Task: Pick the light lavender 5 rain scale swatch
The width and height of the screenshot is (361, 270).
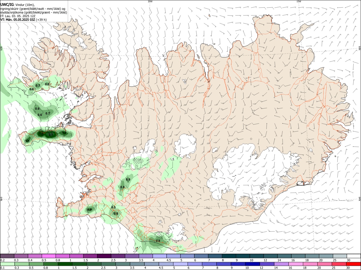Action: (x=180, y=264)
